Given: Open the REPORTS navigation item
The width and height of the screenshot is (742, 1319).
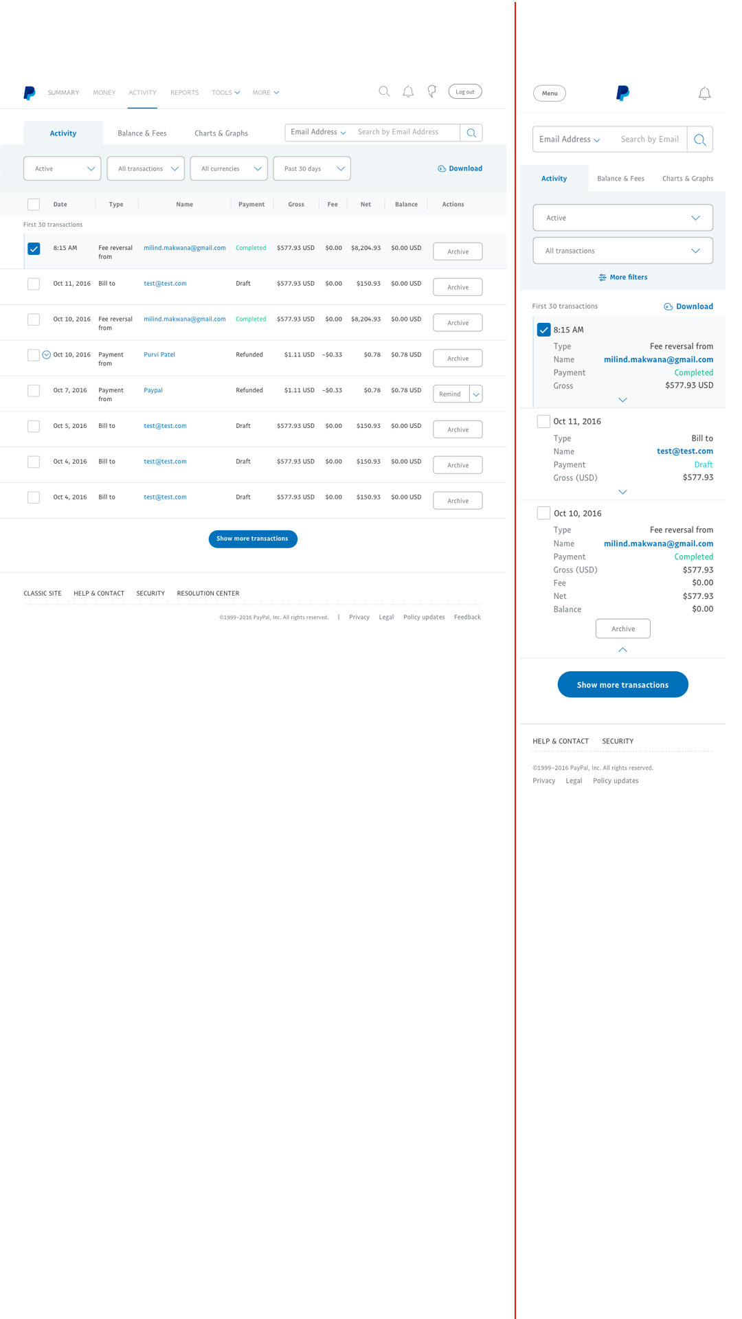Looking at the screenshot, I should point(184,93).
